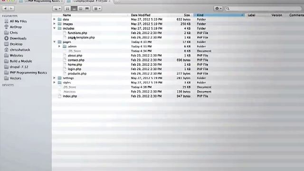
Task: Select the .DS_Store file inside pages
Action: tap(75, 51)
